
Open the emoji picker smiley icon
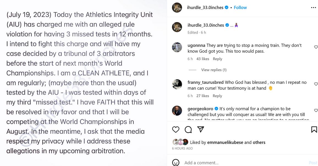(x=176, y=162)
